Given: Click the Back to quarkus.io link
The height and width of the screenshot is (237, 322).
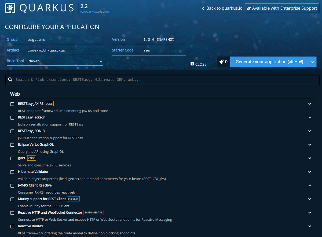Looking at the screenshot, I should pyautogui.click(x=224, y=8).
